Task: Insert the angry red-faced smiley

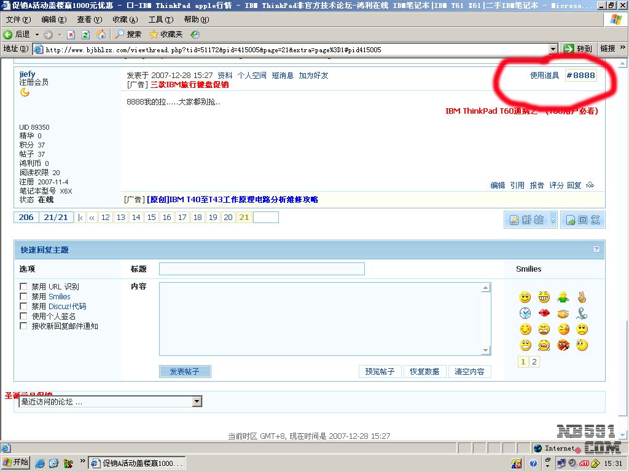Action: tap(563, 345)
